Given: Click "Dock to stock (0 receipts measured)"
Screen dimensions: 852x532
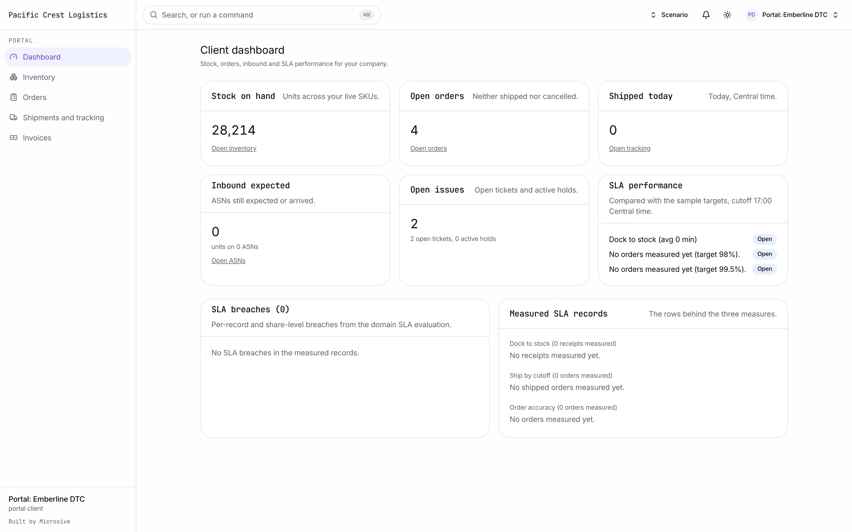Looking at the screenshot, I should 563,343.
